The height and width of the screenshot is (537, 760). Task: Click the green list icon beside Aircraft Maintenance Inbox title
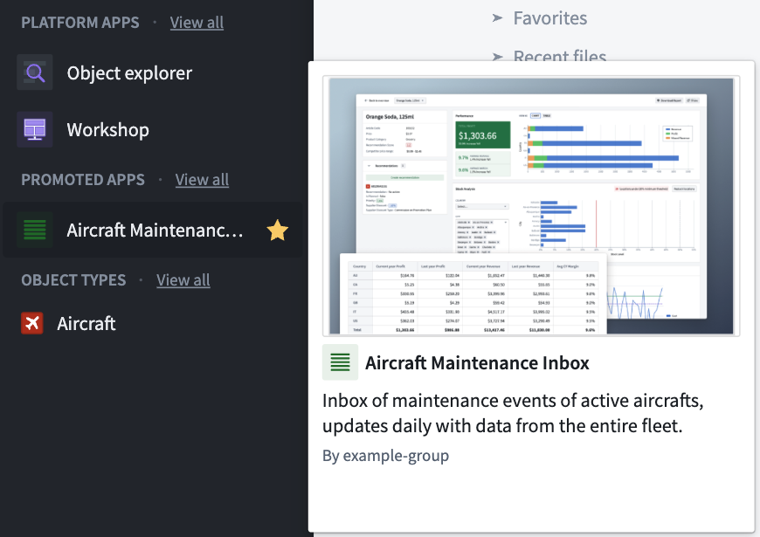tap(341, 362)
